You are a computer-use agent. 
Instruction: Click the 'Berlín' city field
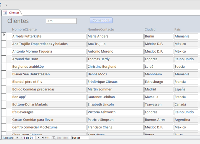(159, 37)
